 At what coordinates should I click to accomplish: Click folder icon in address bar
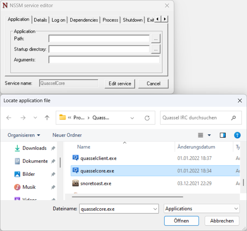pyautogui.click(x=62, y=117)
